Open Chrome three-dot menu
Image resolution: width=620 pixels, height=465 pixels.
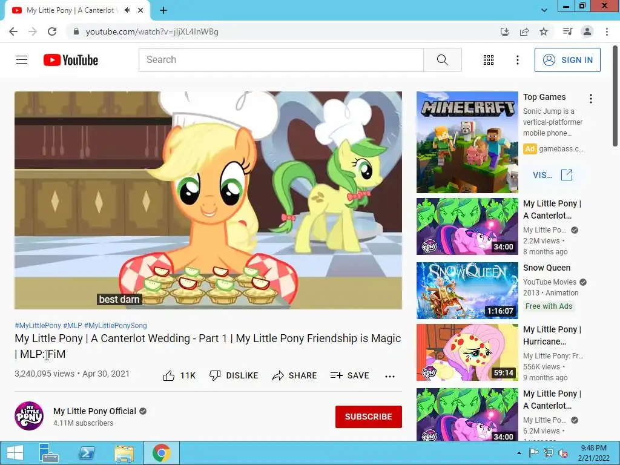607,31
